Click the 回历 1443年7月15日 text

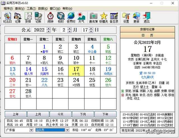(147, 67)
